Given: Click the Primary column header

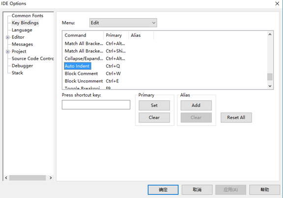Looking at the screenshot, I should point(116,35).
